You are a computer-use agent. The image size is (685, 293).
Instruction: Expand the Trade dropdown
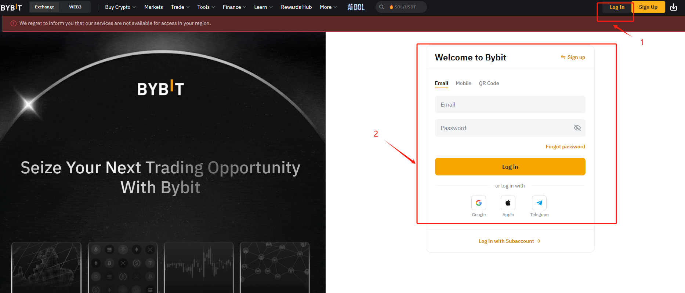click(180, 7)
